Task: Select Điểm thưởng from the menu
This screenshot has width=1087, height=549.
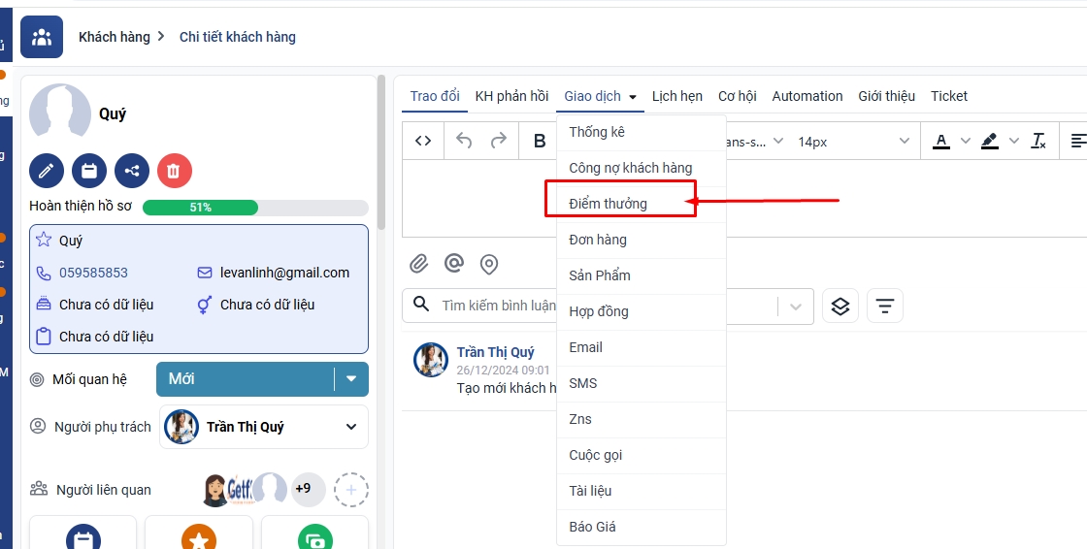Action: (x=609, y=204)
